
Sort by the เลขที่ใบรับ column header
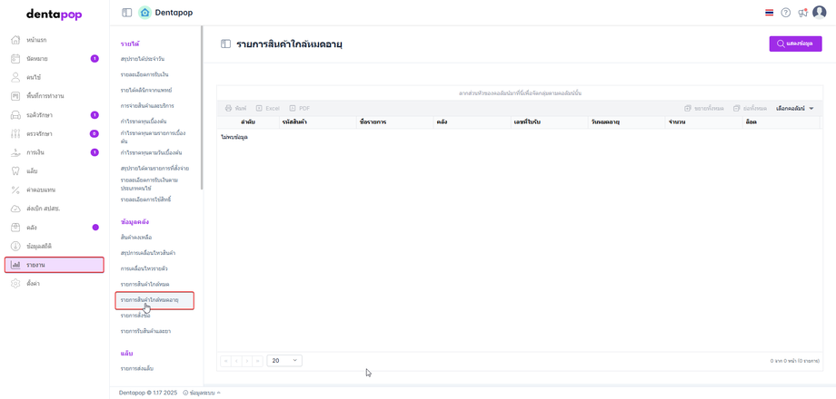tap(548, 122)
